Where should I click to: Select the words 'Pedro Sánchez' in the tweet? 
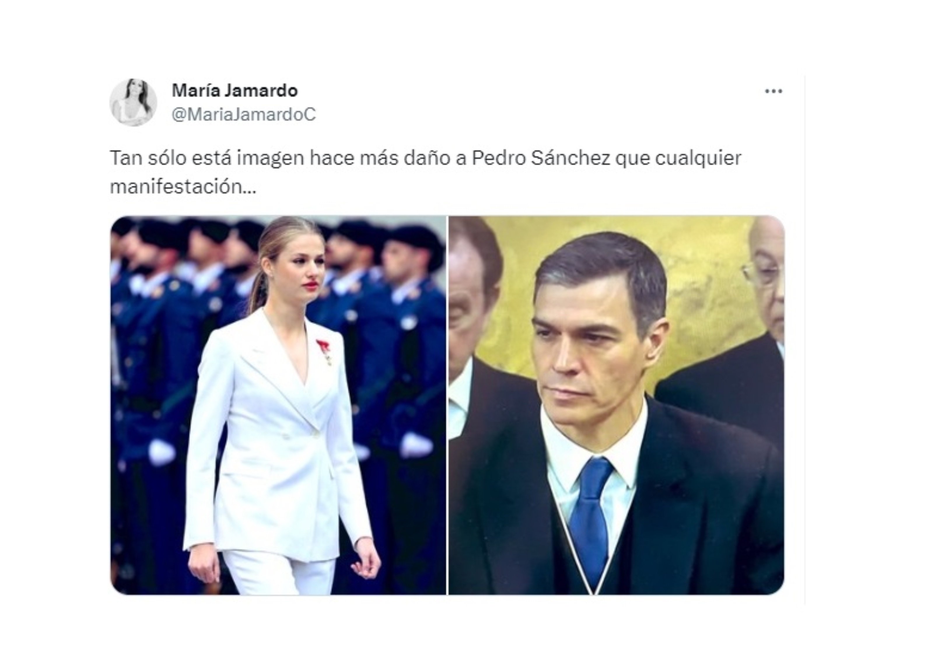[541, 158]
